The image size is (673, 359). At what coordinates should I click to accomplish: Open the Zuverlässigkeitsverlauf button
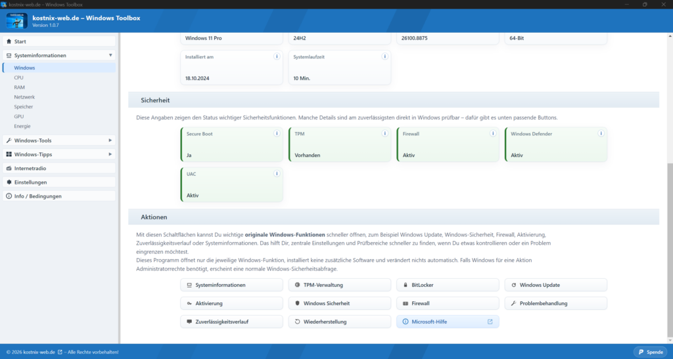232,322
